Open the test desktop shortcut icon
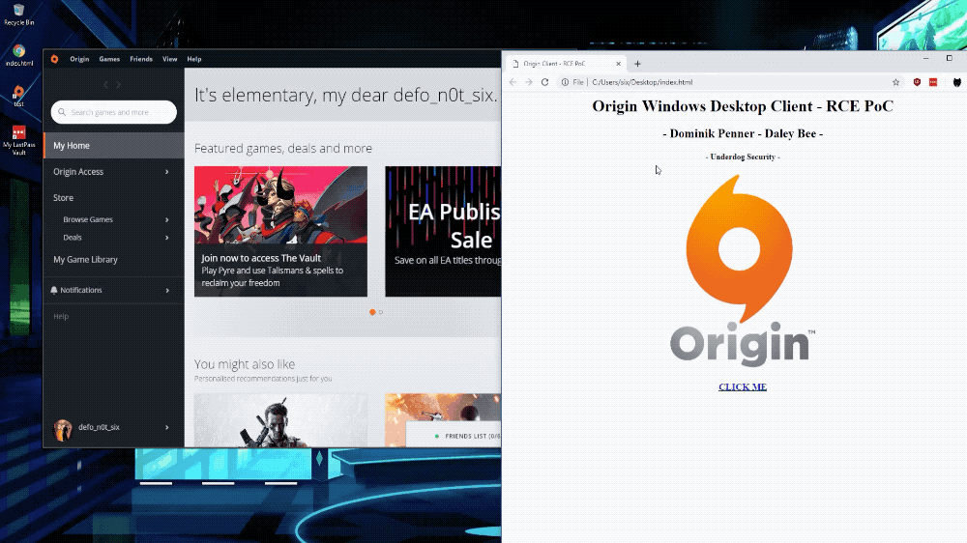 click(19, 97)
